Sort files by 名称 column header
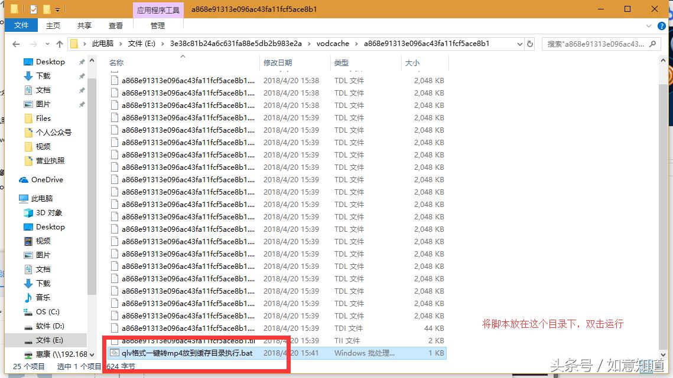 point(116,63)
